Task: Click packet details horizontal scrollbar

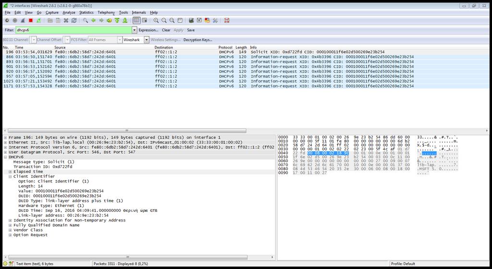Action: [x=128, y=257]
